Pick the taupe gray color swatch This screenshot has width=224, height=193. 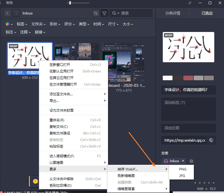pos(209,78)
